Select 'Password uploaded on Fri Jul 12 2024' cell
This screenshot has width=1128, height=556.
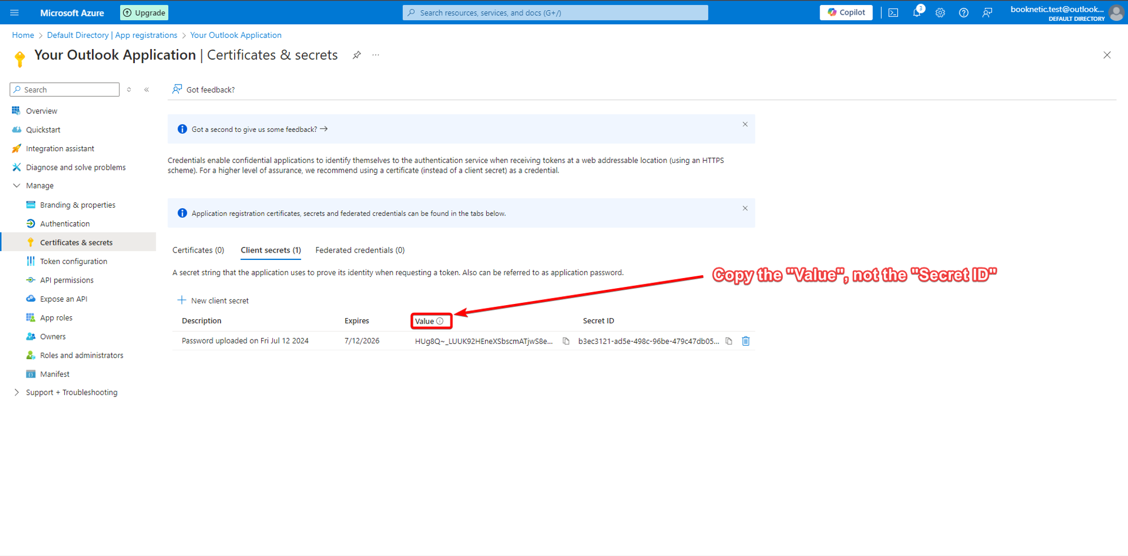245,341
